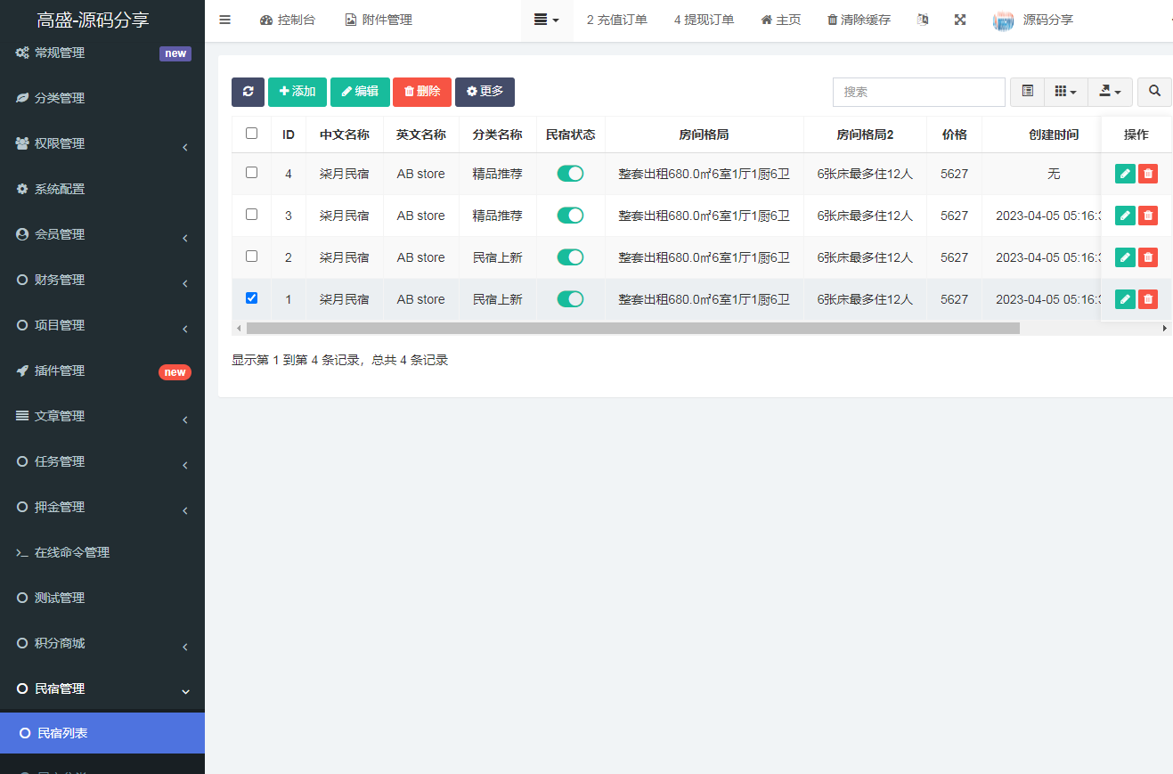Image resolution: width=1173 pixels, height=774 pixels.
Task: Click the refresh icon button
Action: (248, 92)
